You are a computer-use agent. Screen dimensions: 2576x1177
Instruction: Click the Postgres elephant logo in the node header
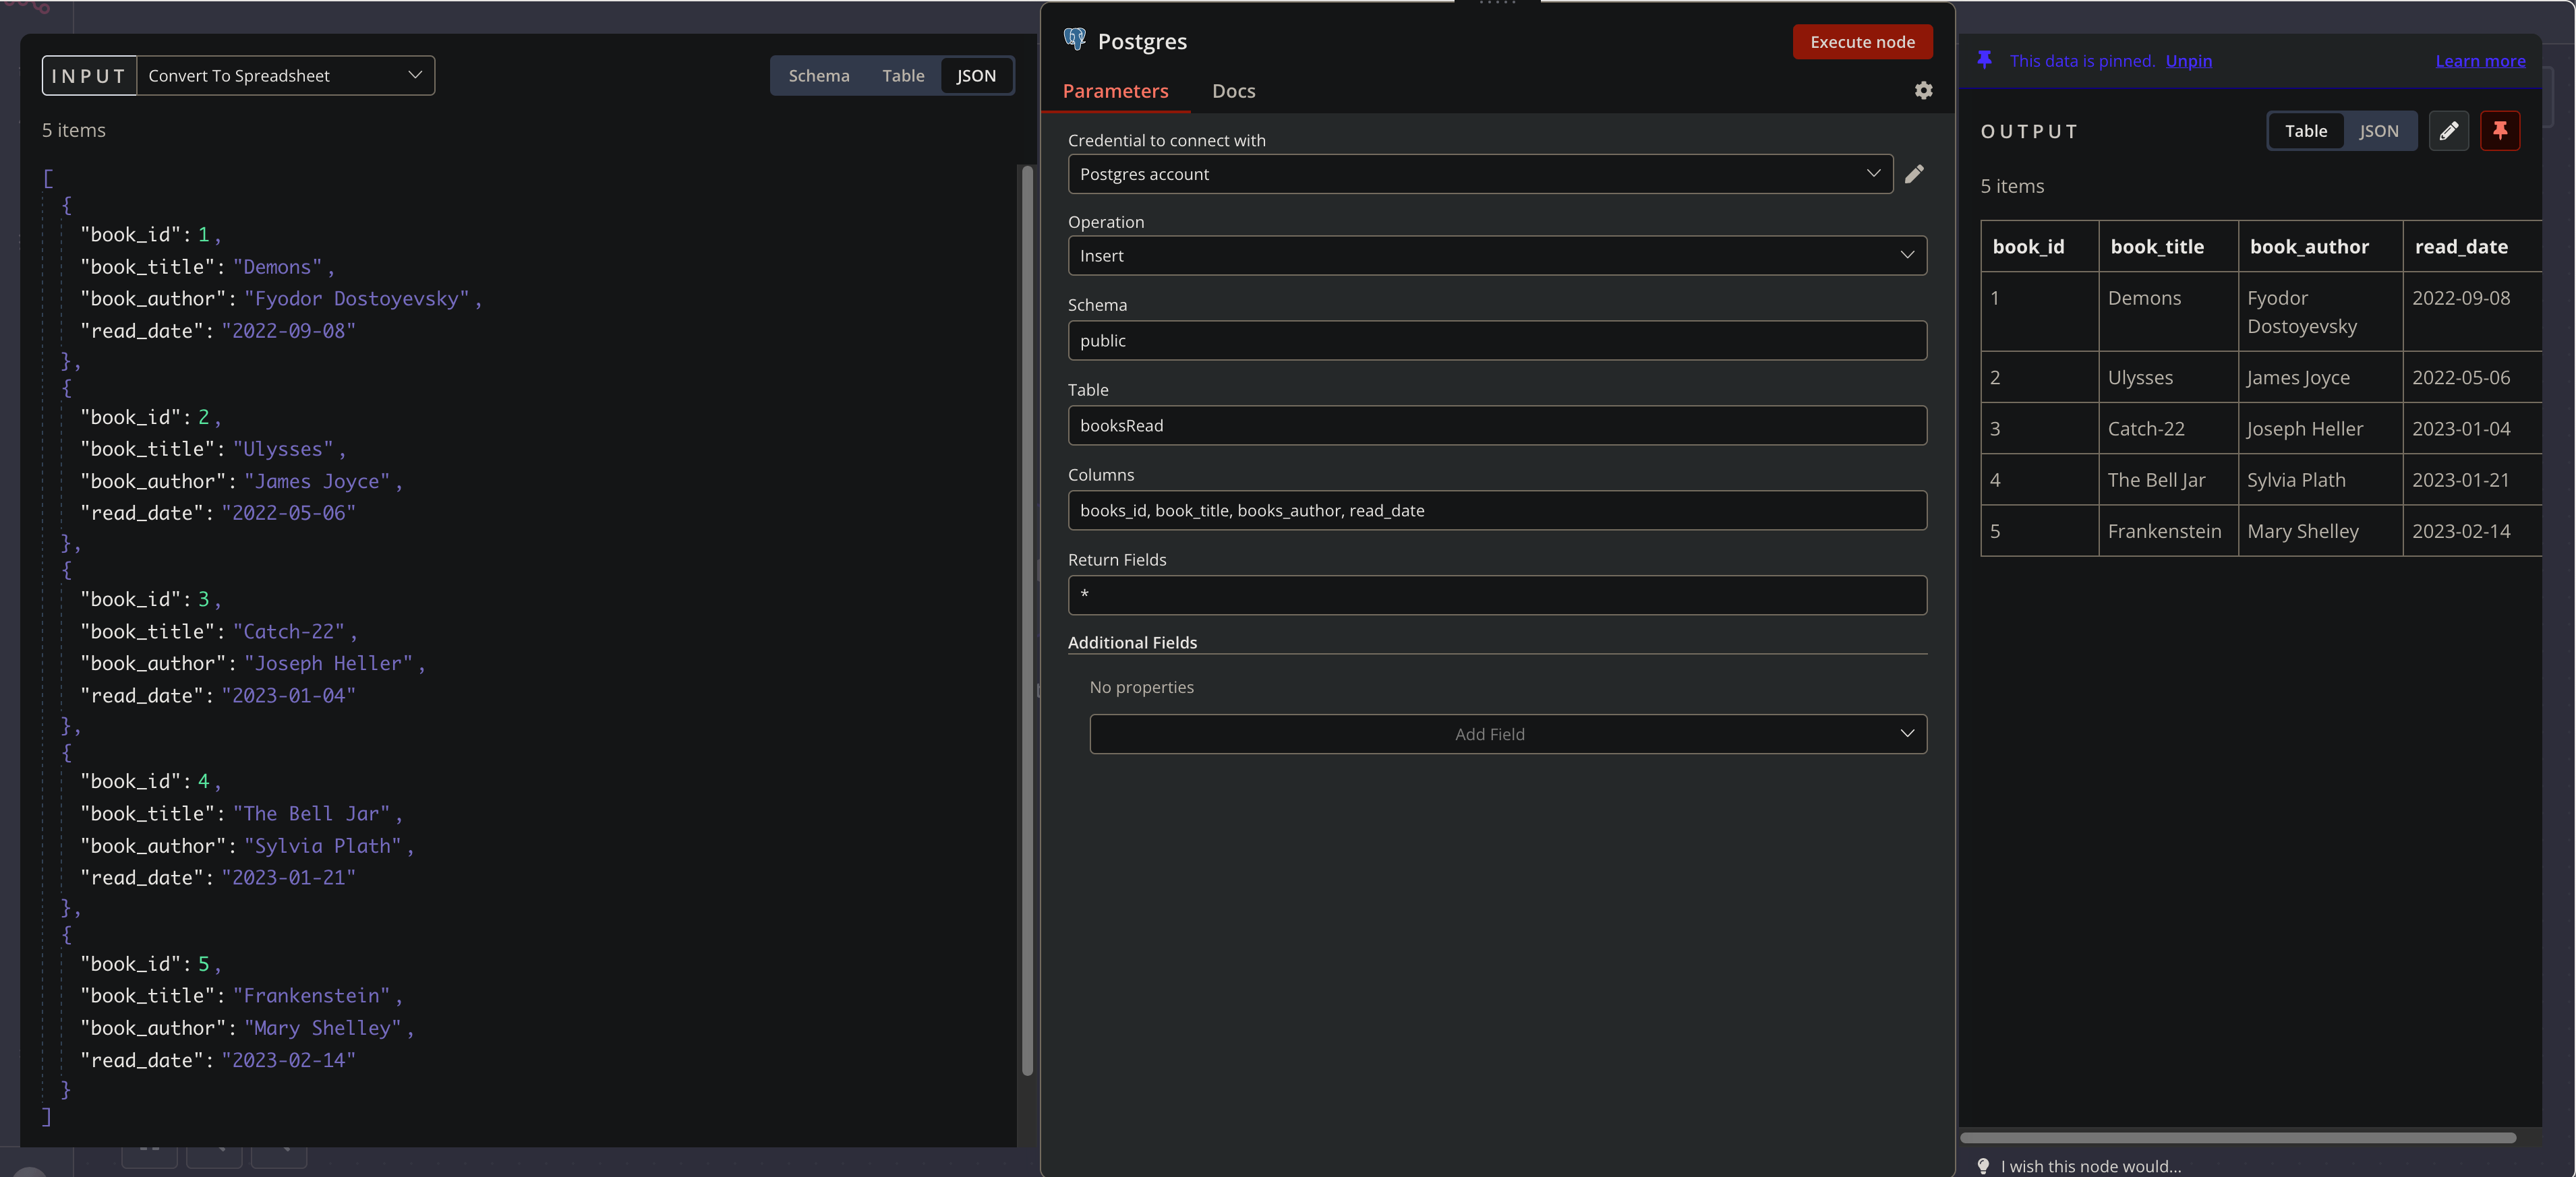(1075, 40)
